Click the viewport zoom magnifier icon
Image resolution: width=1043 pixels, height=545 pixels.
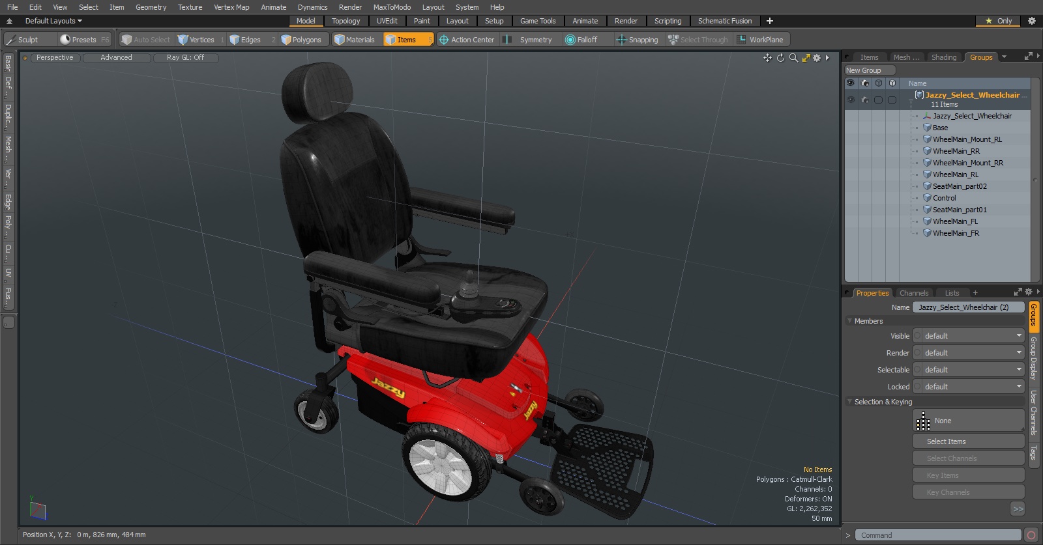[793, 58]
